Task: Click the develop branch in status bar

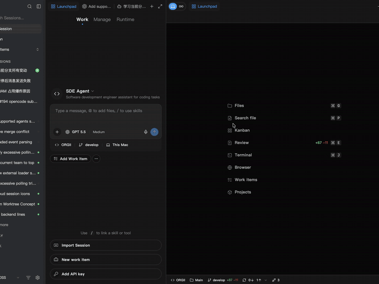Action: click(x=216, y=280)
